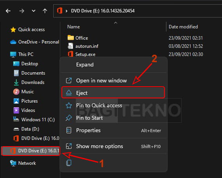Click the Pin to Quick access star icon
This screenshot has width=222, height=178.
[69, 106]
